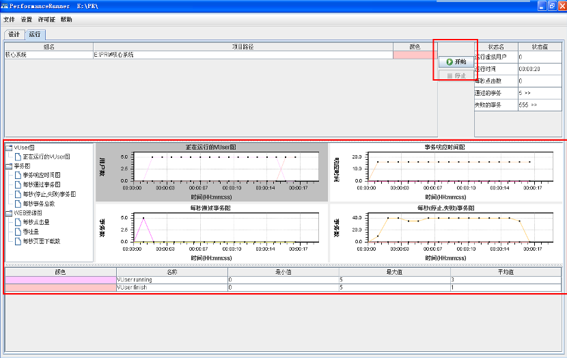Click the document icon beside 每秒页面下载数
Image resolution: width=567 pixels, height=358 pixels.
17,241
